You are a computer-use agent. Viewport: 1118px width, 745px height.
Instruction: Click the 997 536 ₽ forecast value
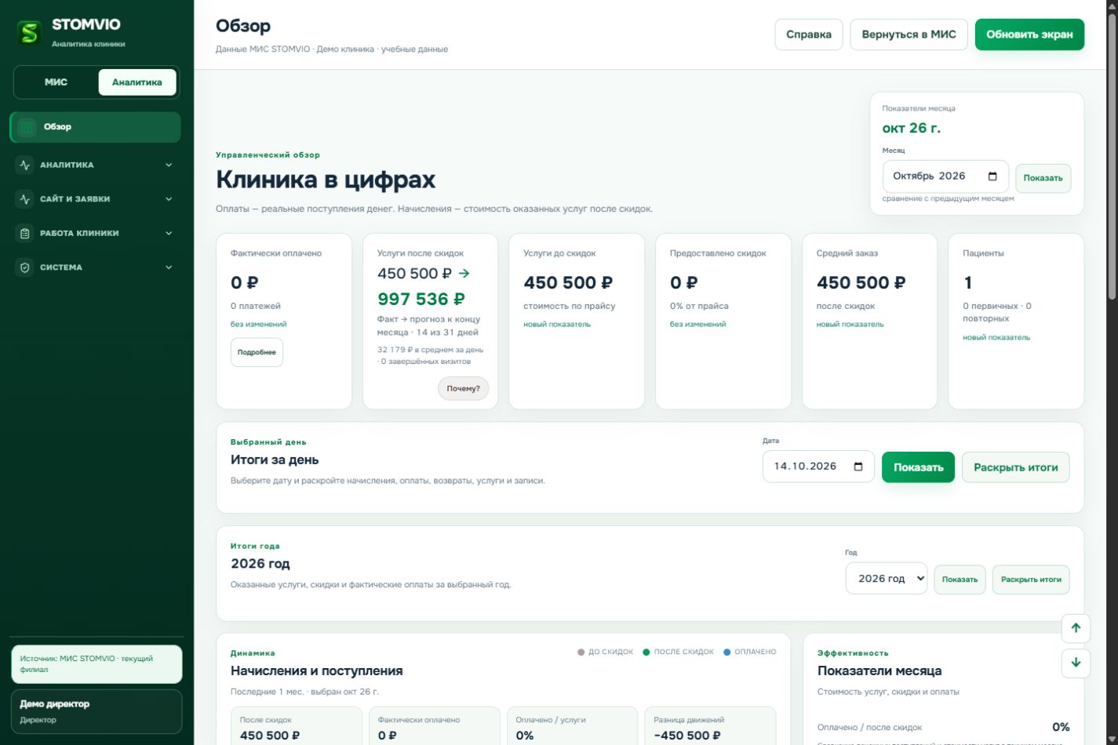click(421, 300)
